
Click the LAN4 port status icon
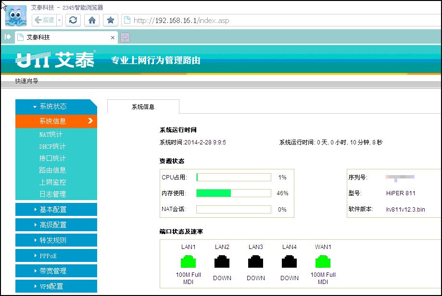pos(289,261)
